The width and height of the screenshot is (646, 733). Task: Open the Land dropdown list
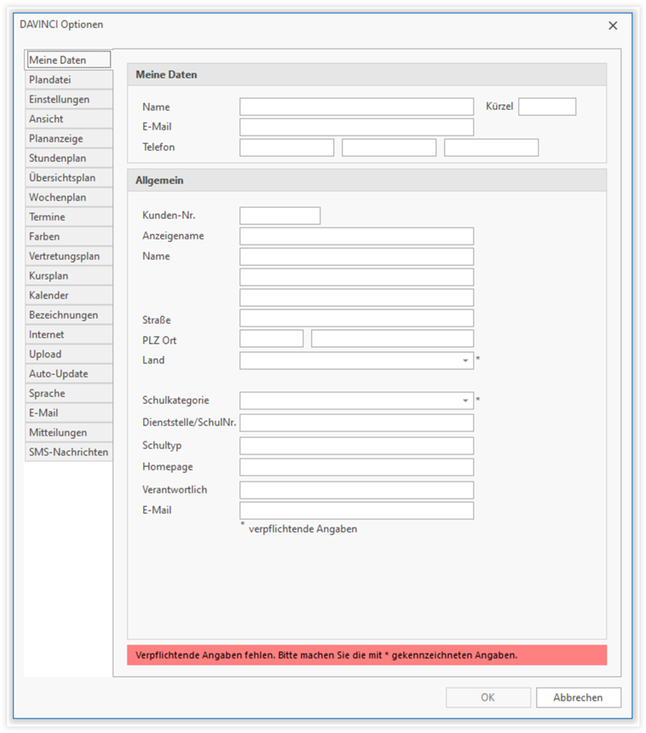(465, 361)
